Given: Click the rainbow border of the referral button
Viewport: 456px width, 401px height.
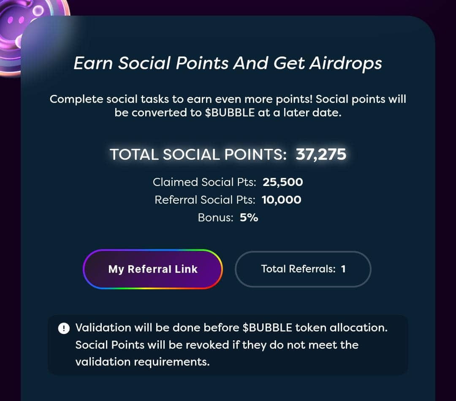Looking at the screenshot, I should [153, 250].
